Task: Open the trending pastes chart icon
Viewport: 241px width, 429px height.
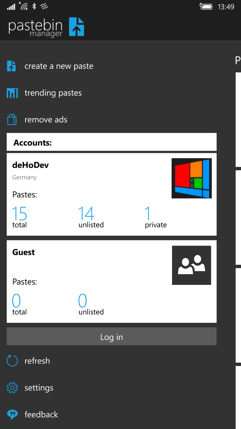Action: click(x=12, y=93)
